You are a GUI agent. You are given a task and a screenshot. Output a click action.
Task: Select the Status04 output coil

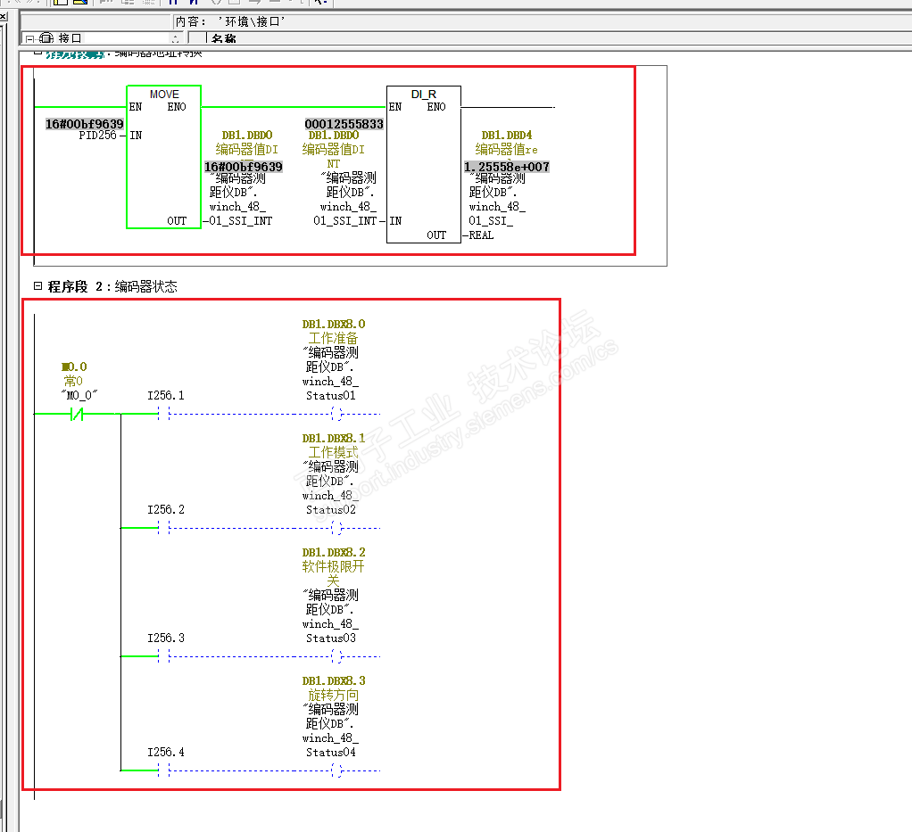tap(336, 770)
